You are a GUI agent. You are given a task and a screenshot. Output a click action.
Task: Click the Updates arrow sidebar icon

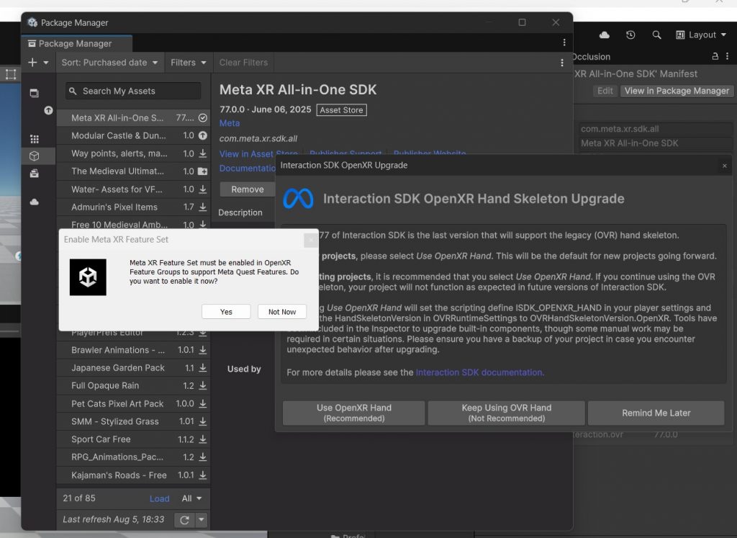pos(48,110)
